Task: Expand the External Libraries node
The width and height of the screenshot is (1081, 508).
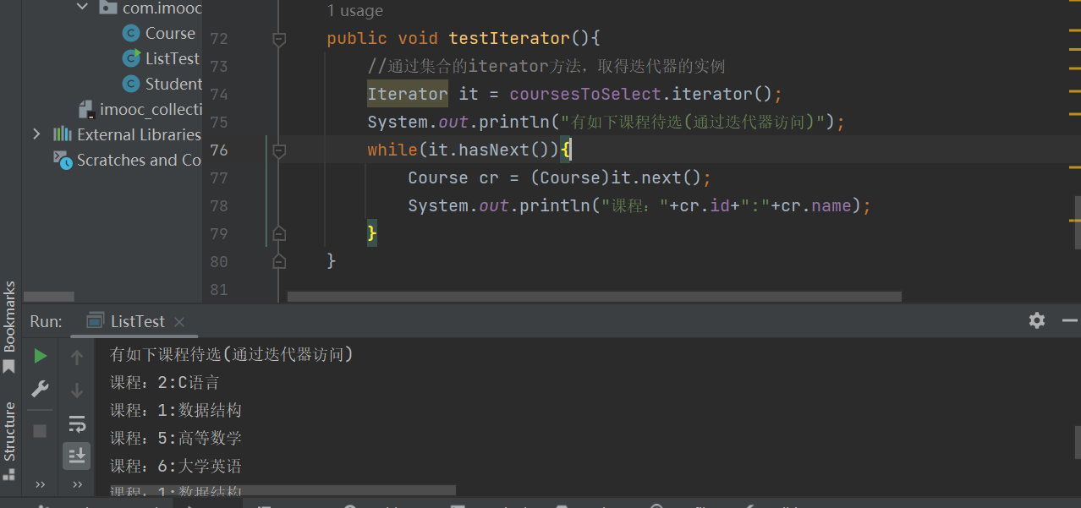Action: point(36,134)
